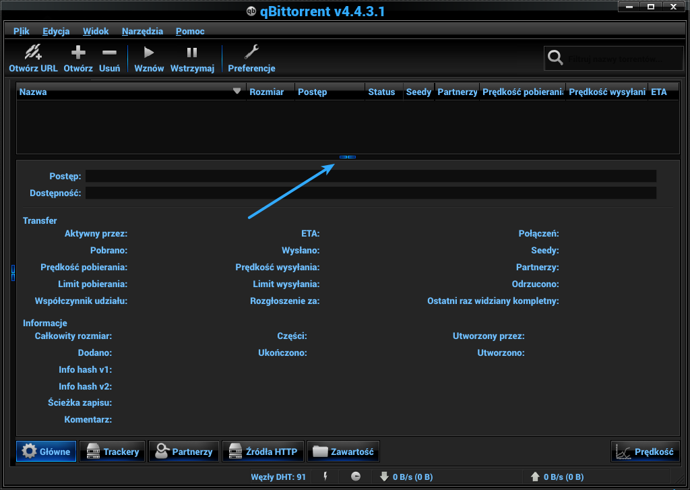The image size is (690, 490).
Task: Click the Dostępność availability bar
Action: pos(371,193)
